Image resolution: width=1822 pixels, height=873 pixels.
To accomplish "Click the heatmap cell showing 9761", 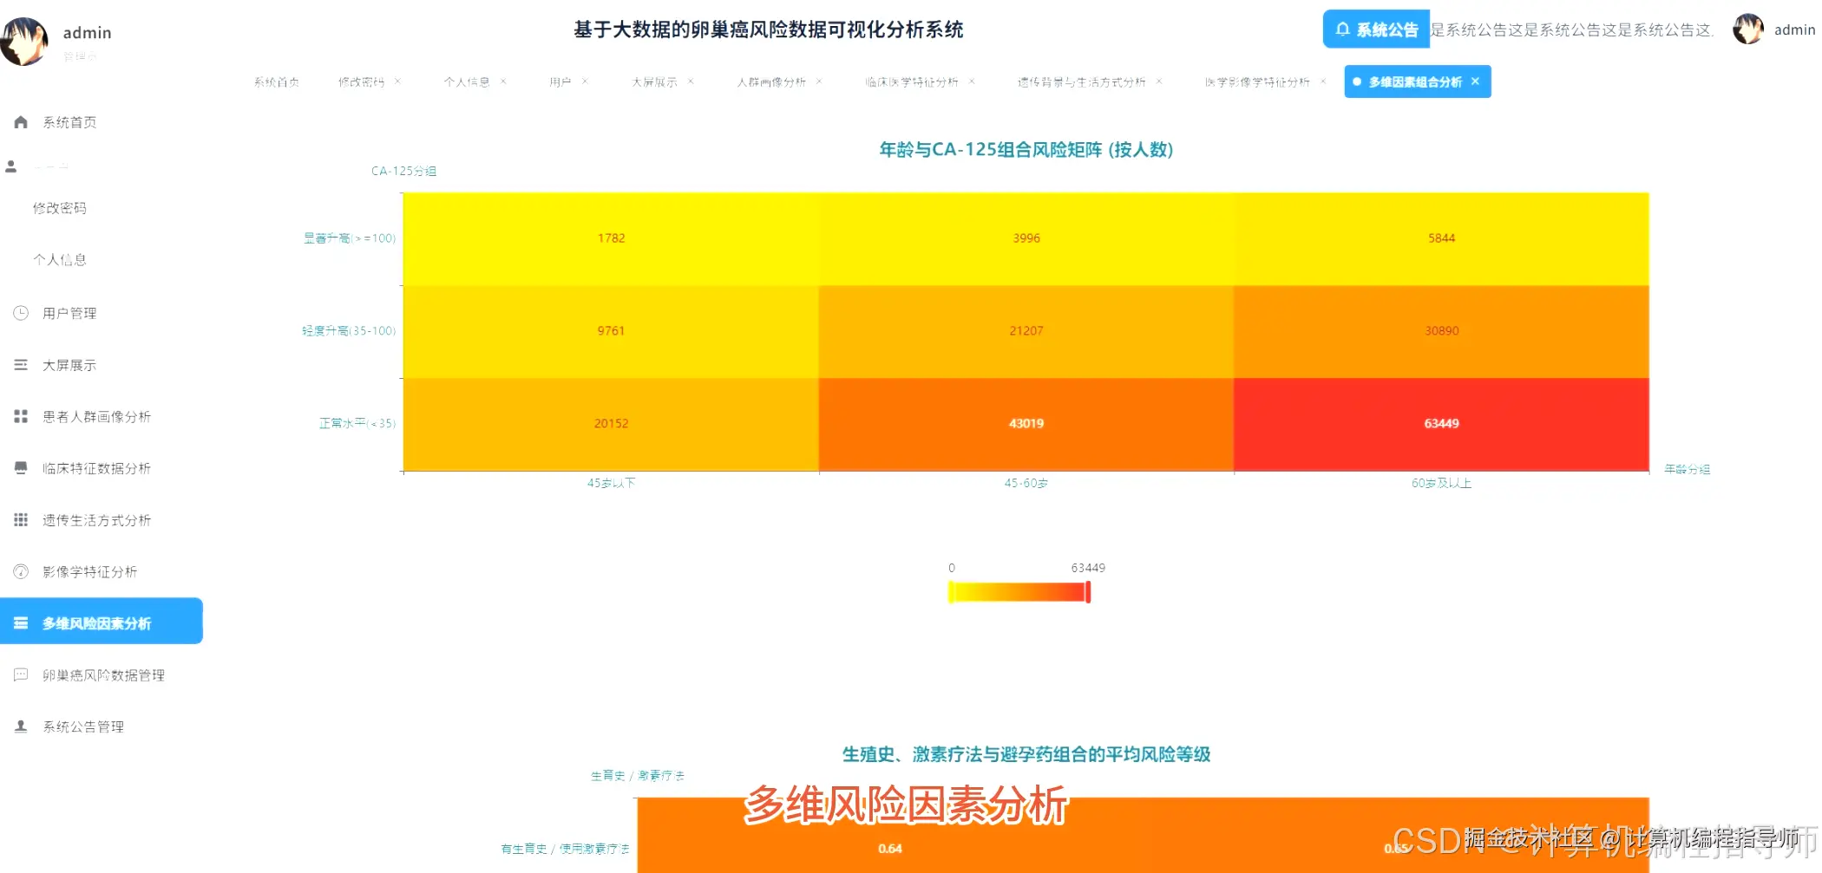I will click(611, 331).
